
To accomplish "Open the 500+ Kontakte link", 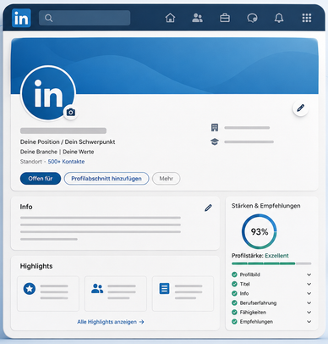I will [x=66, y=162].
